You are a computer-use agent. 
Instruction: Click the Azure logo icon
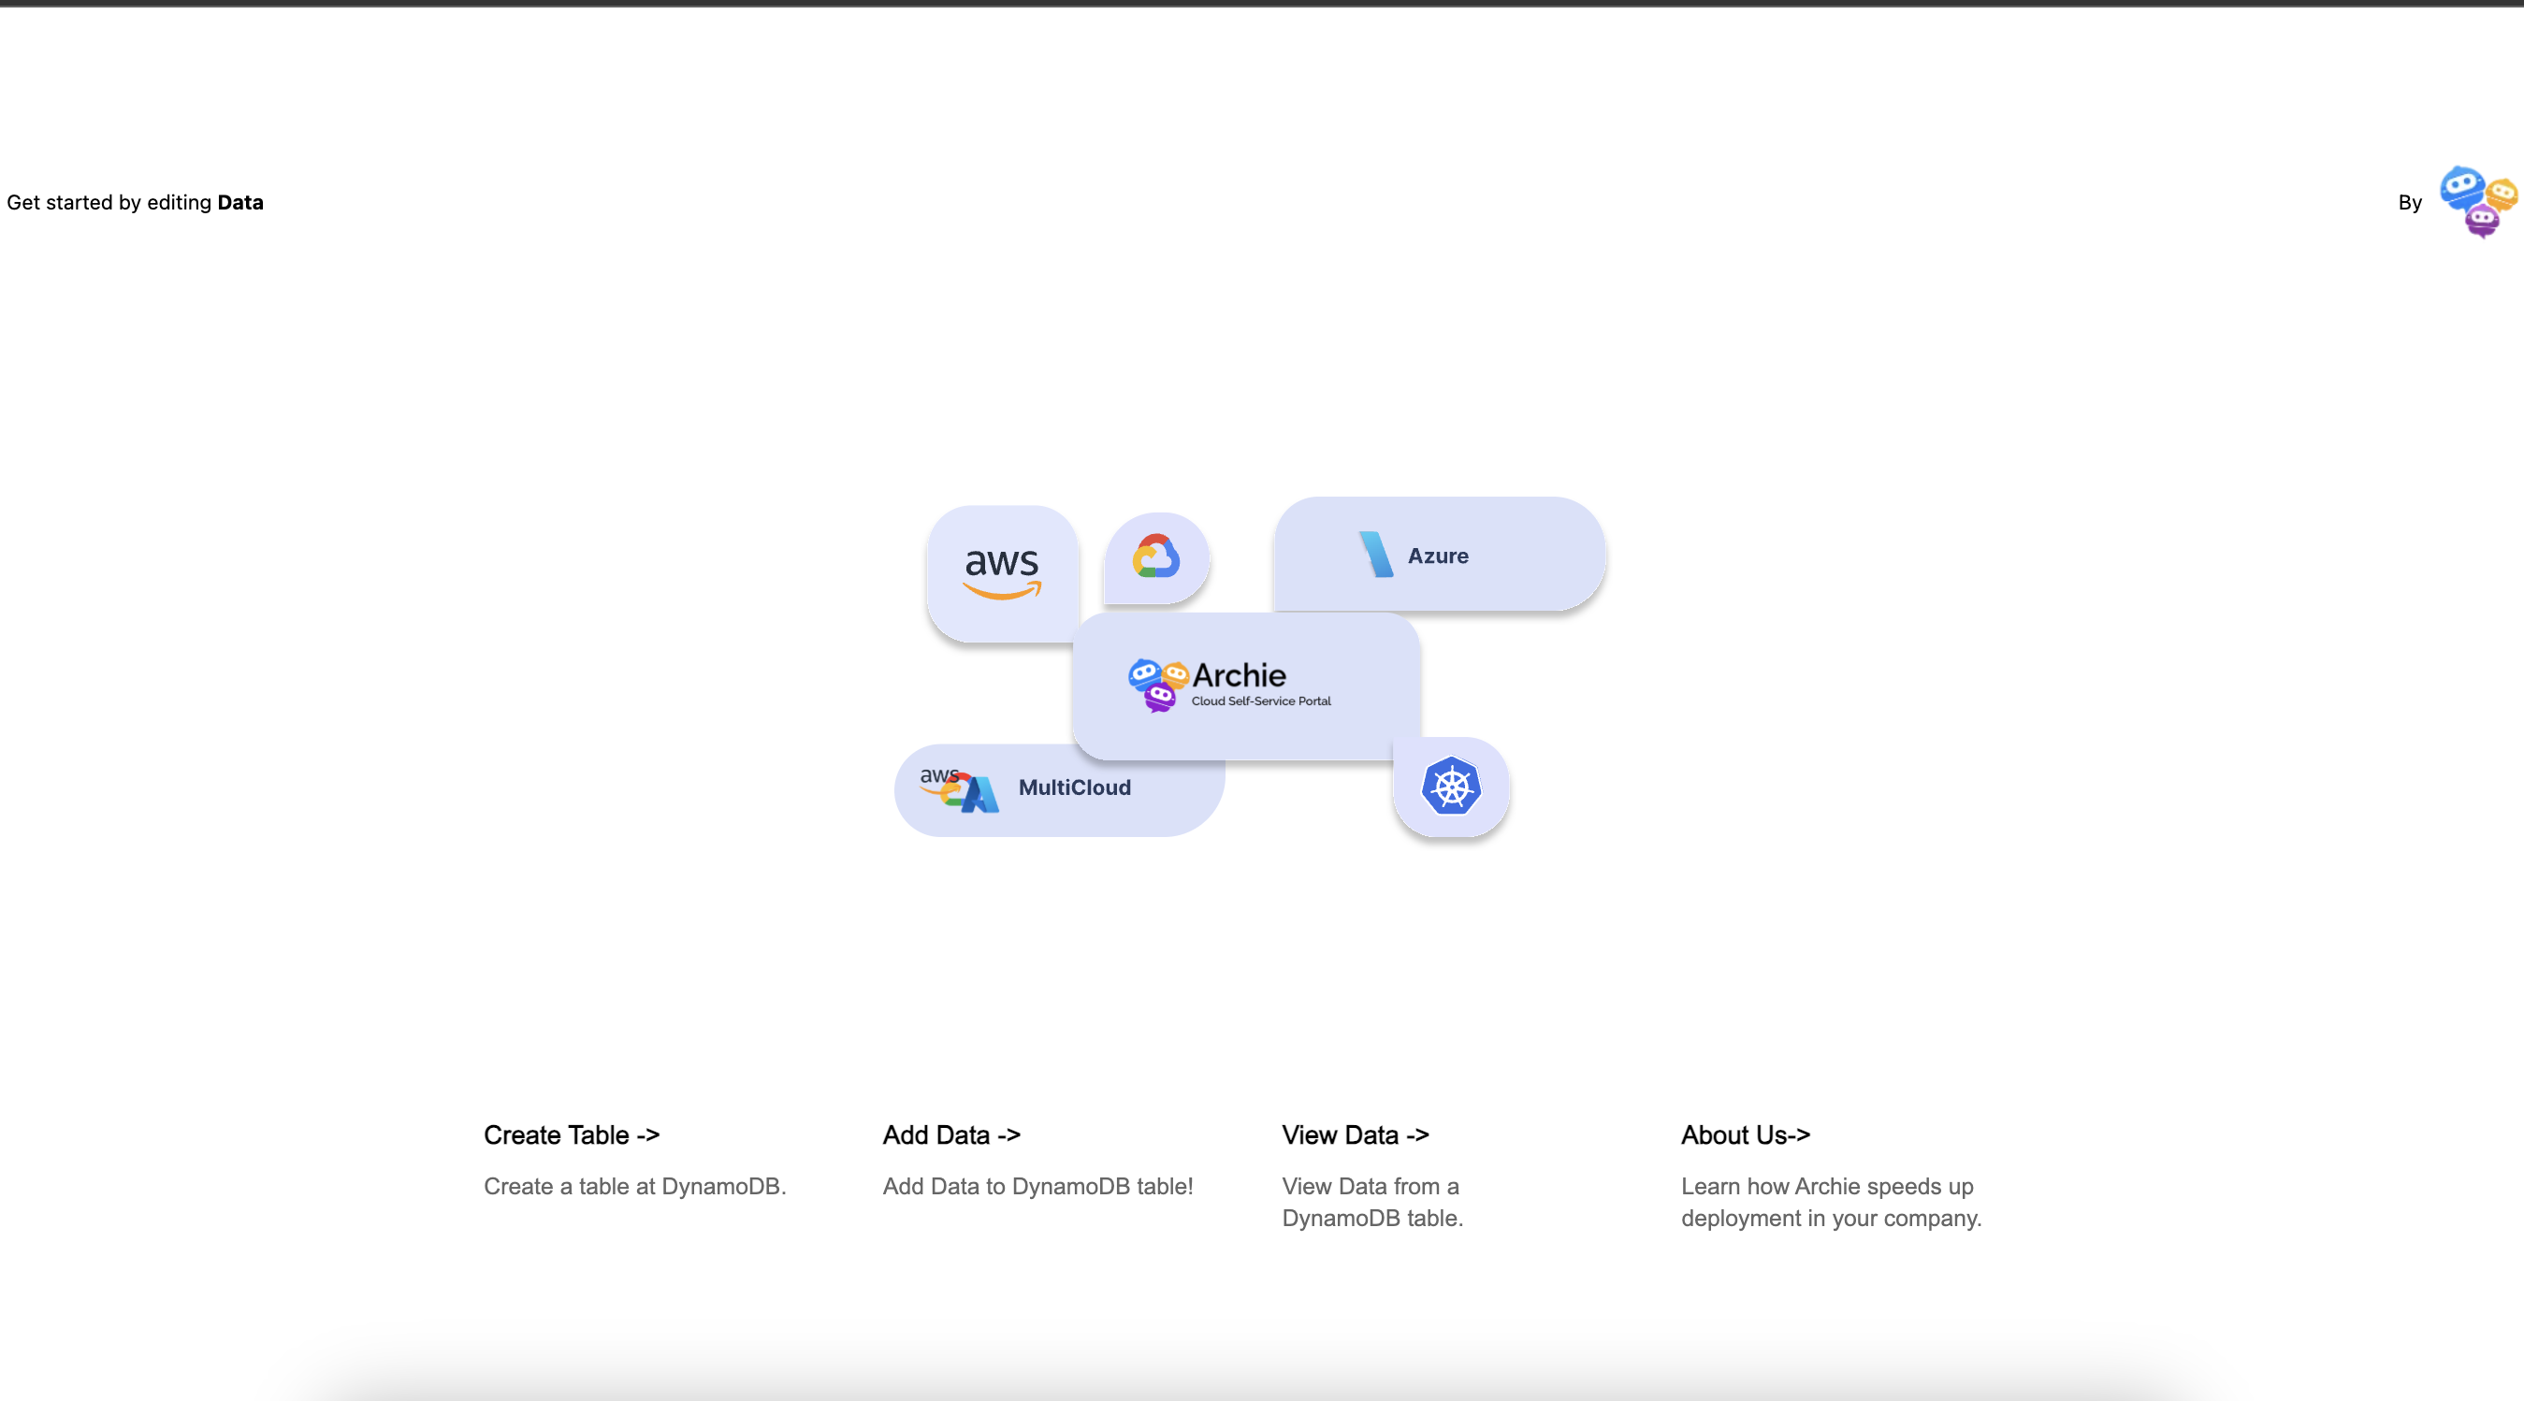click(x=1375, y=555)
